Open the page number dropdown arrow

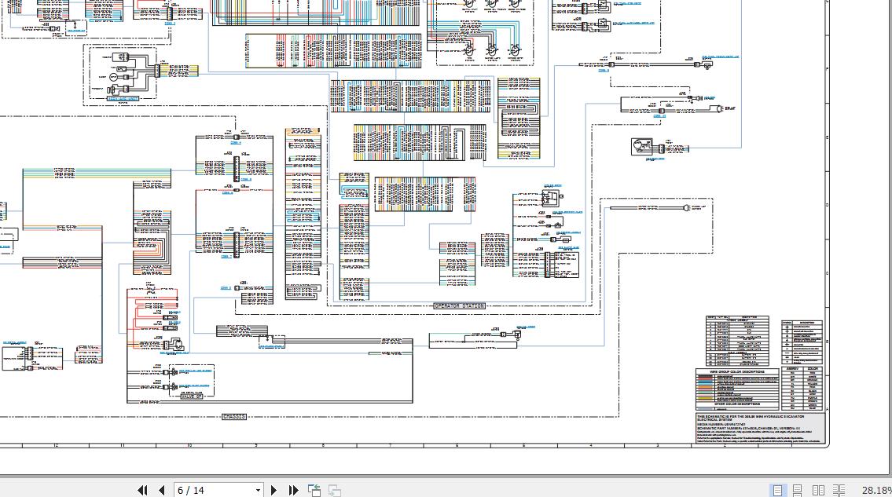coord(258,490)
